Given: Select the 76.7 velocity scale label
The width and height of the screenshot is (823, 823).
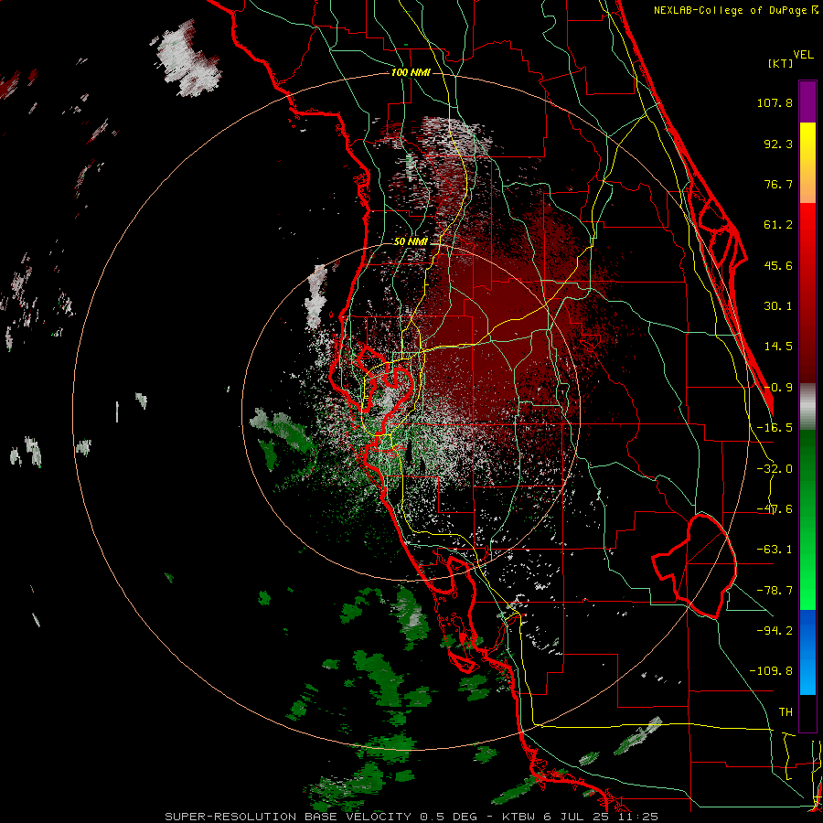Looking at the screenshot, I should pos(778,184).
